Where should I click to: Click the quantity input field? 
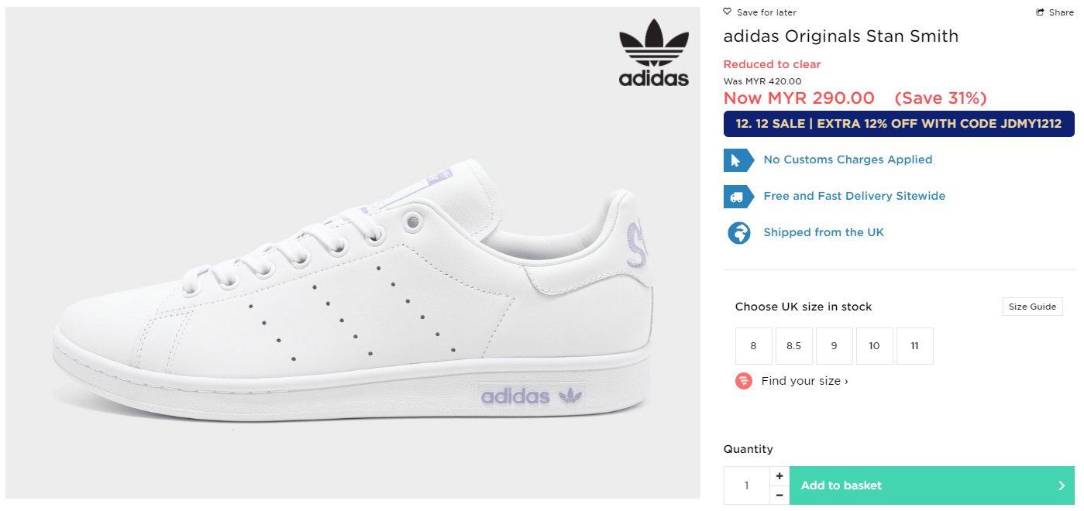click(747, 485)
